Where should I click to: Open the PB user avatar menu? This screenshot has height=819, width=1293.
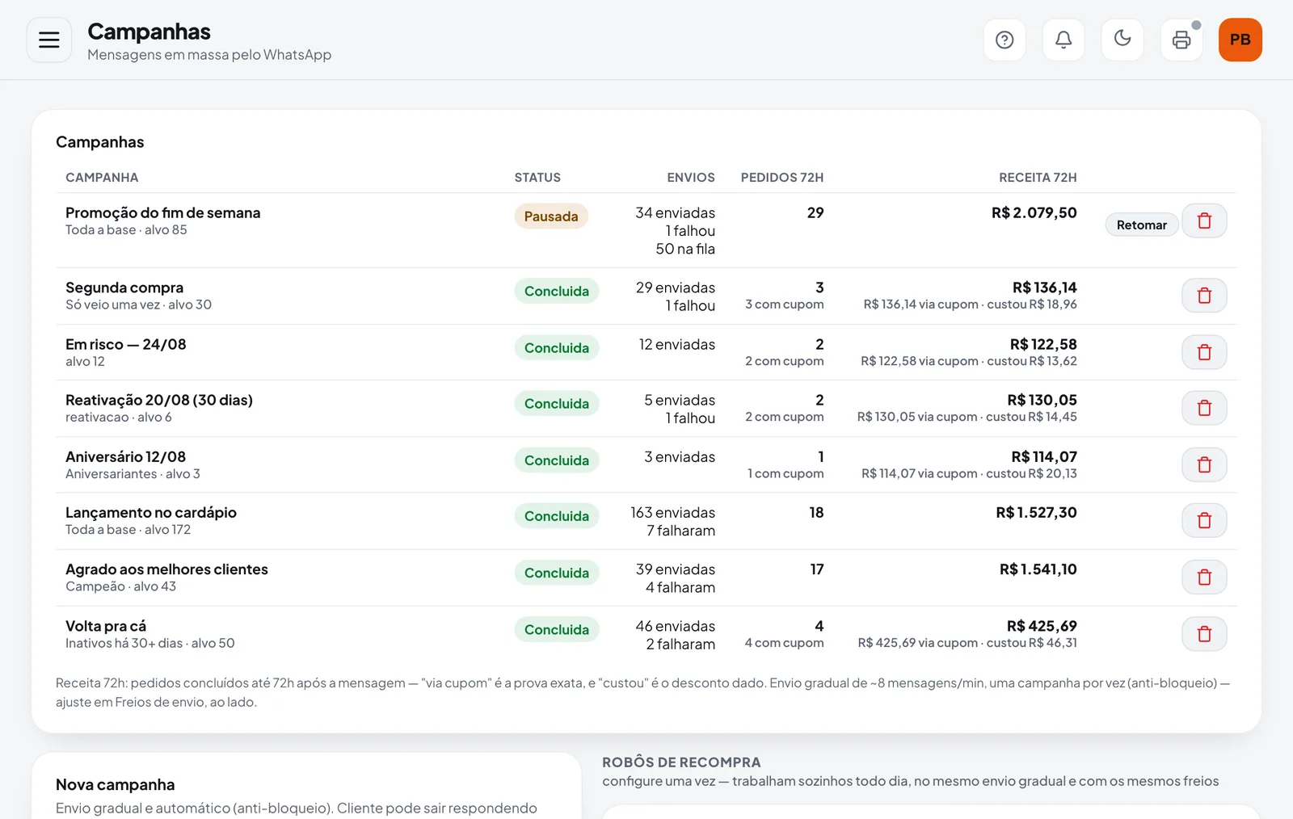tap(1240, 40)
